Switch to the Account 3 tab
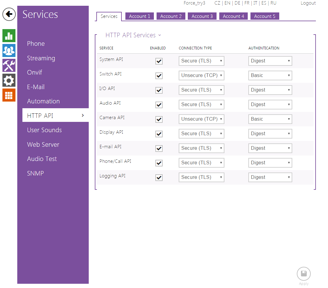The height and width of the screenshot is (288, 328). pyautogui.click(x=202, y=16)
